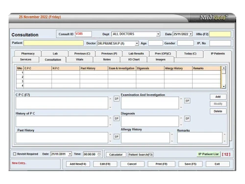Click the C.P.C column header
Screen dimensions: 245x184
[x=38, y=68]
